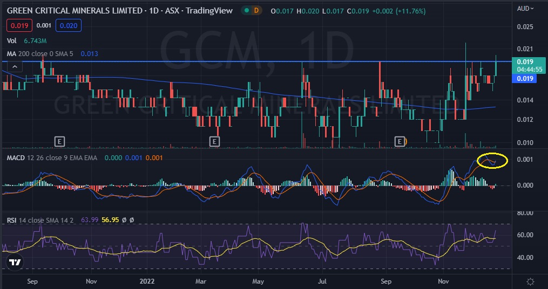
Task: Open the earnings E marker near September
Action: (60, 142)
